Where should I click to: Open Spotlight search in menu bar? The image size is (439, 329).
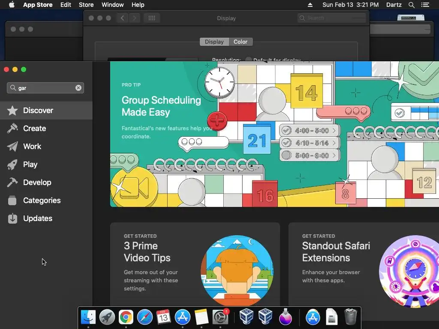tap(411, 5)
